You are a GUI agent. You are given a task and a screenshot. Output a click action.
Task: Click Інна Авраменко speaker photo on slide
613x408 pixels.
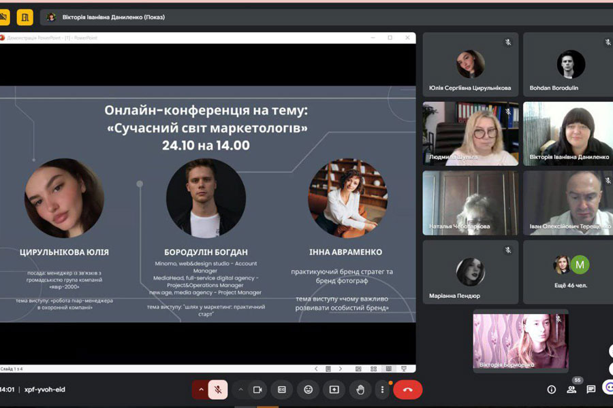(x=347, y=198)
